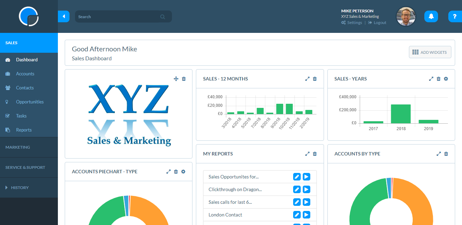Click the 2019 bar in Sales - Years chart

pyautogui.click(x=428, y=122)
